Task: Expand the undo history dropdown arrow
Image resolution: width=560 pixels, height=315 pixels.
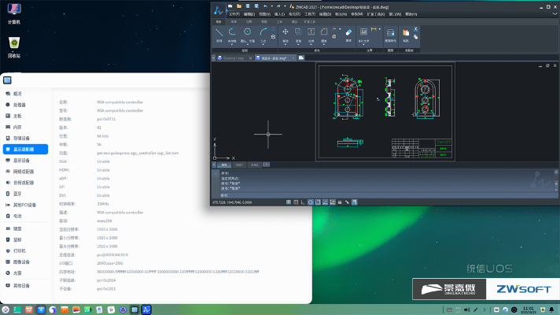Action: pos(272,6)
